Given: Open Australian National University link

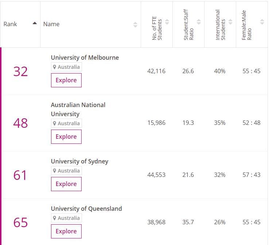Looking at the screenshot, I should 78,109.
